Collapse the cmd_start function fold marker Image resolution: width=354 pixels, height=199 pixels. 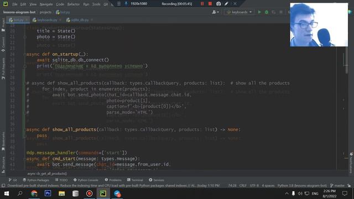click(x=24, y=159)
